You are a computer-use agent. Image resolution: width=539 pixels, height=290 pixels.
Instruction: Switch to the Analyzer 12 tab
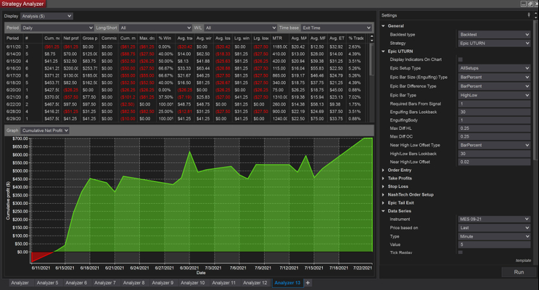[254, 283]
